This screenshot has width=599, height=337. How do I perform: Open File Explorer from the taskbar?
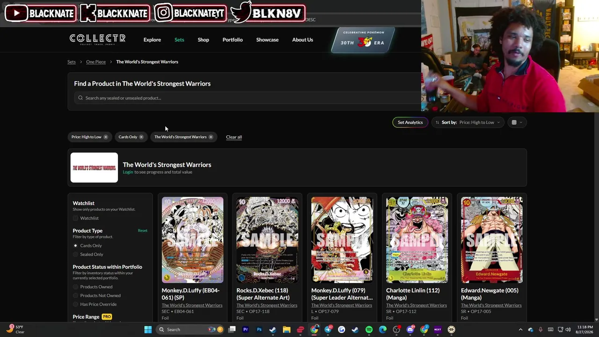tap(286, 330)
